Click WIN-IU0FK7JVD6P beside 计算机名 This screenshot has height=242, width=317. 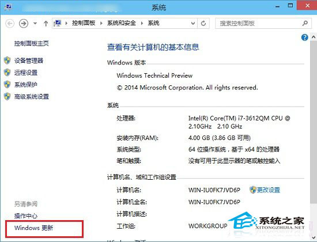coord(214,190)
